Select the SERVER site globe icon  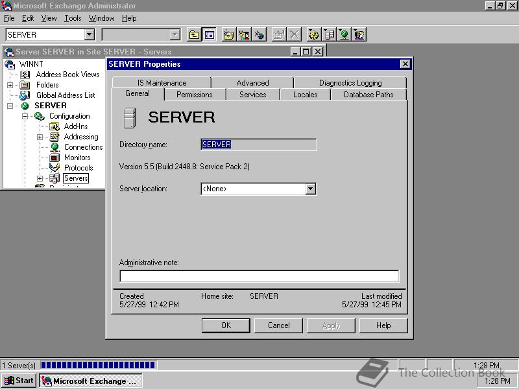25,106
